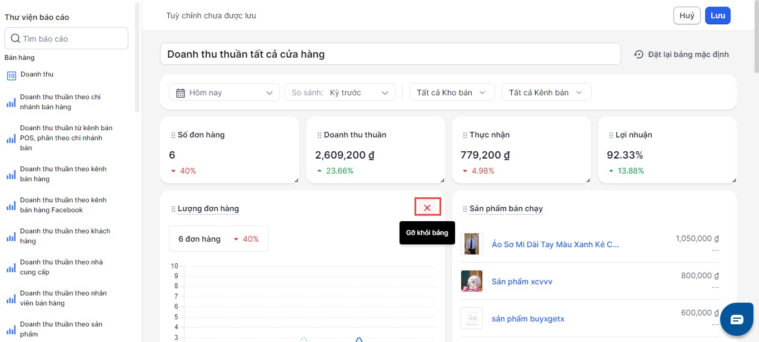Open the Hôm nay date dropdown
The image size is (759, 342).
[x=224, y=93]
